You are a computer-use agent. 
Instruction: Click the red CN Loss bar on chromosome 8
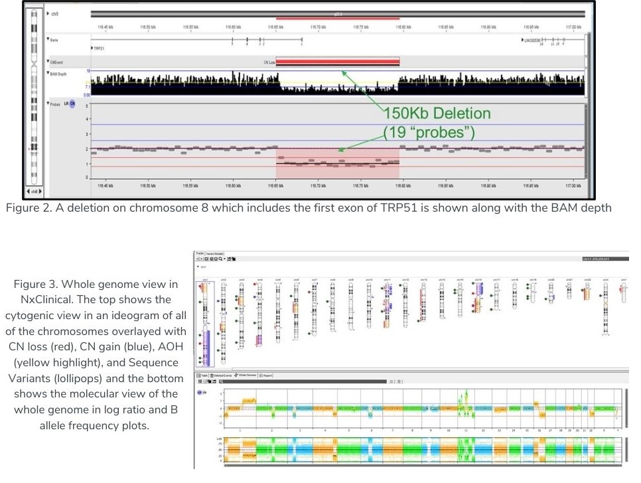[338, 61]
